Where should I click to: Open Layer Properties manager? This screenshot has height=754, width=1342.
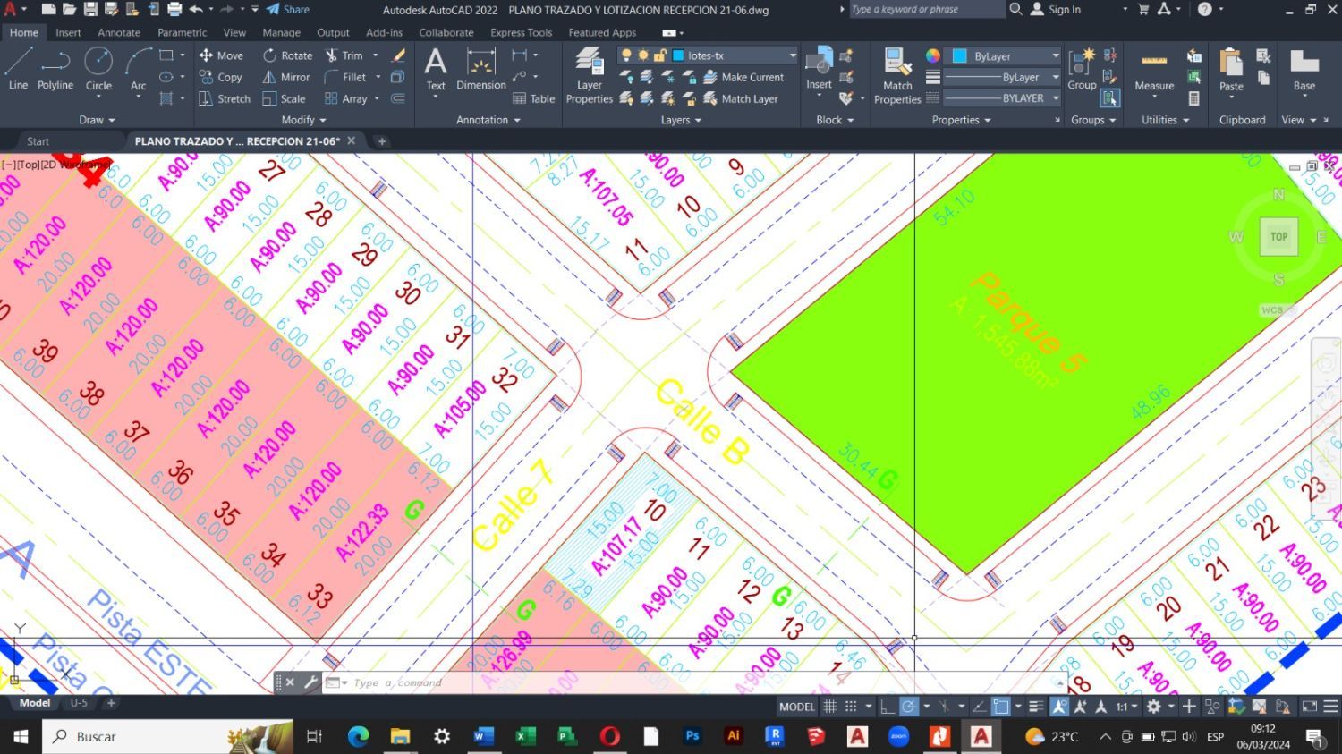click(x=589, y=76)
